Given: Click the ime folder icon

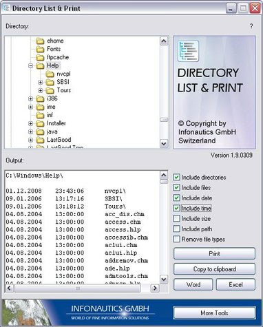Looking at the screenshot, I should coord(40,107).
